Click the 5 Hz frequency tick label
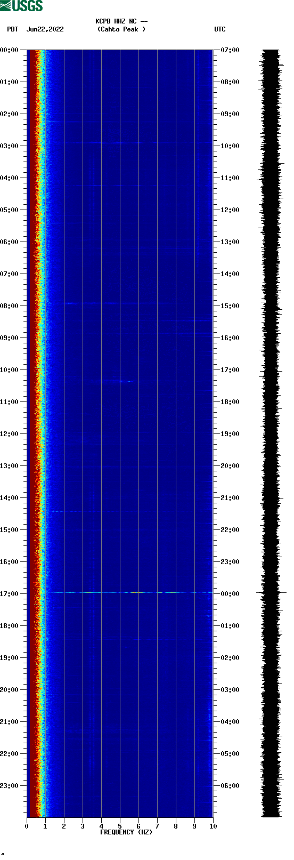The image size is (294, 860). click(x=120, y=826)
